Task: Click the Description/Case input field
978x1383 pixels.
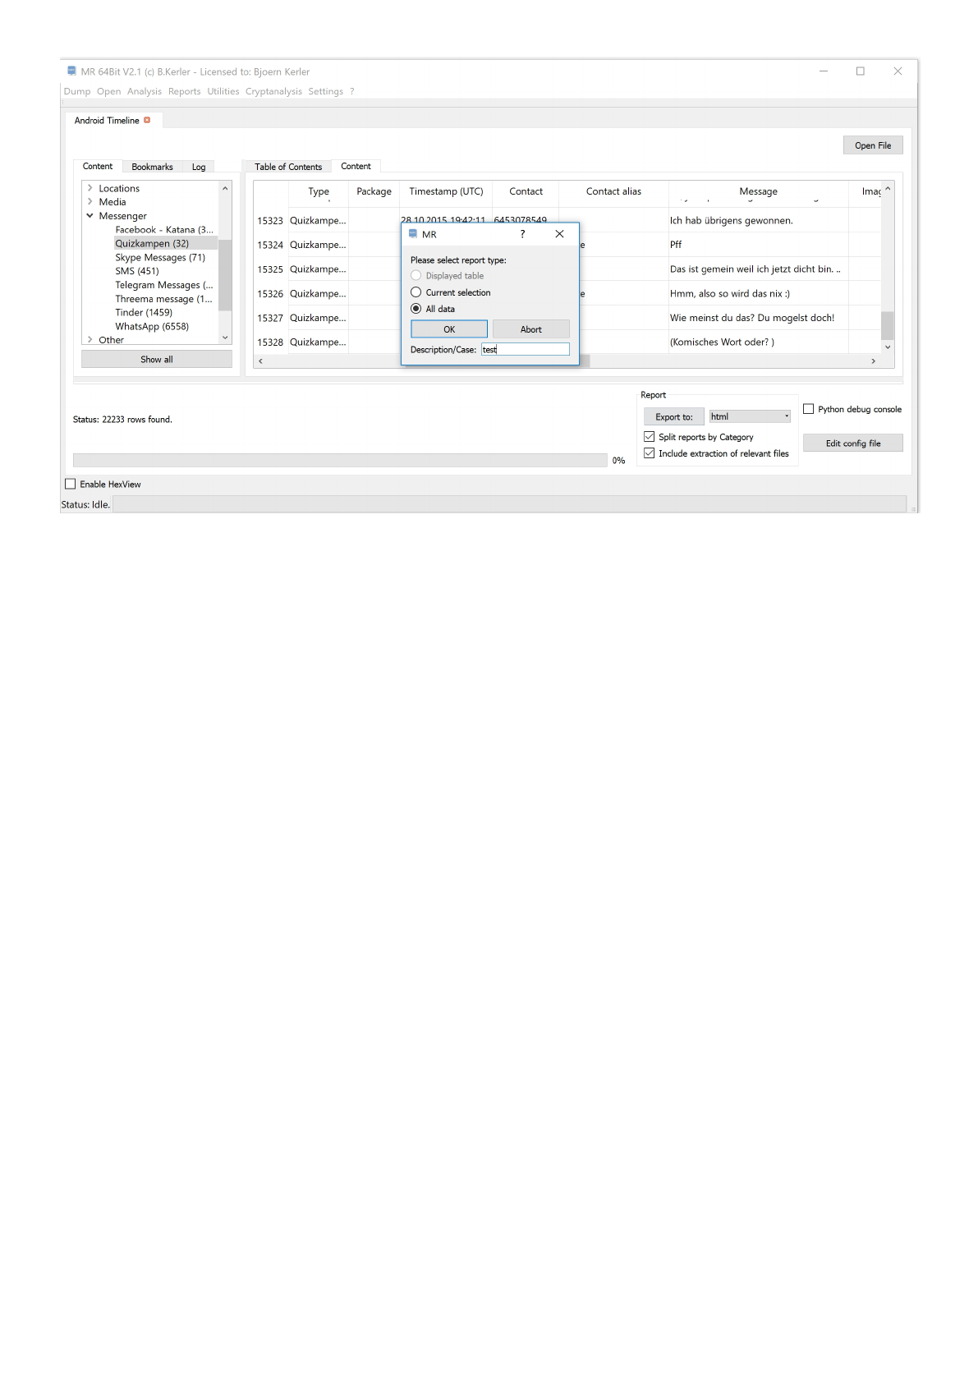Action: click(526, 350)
